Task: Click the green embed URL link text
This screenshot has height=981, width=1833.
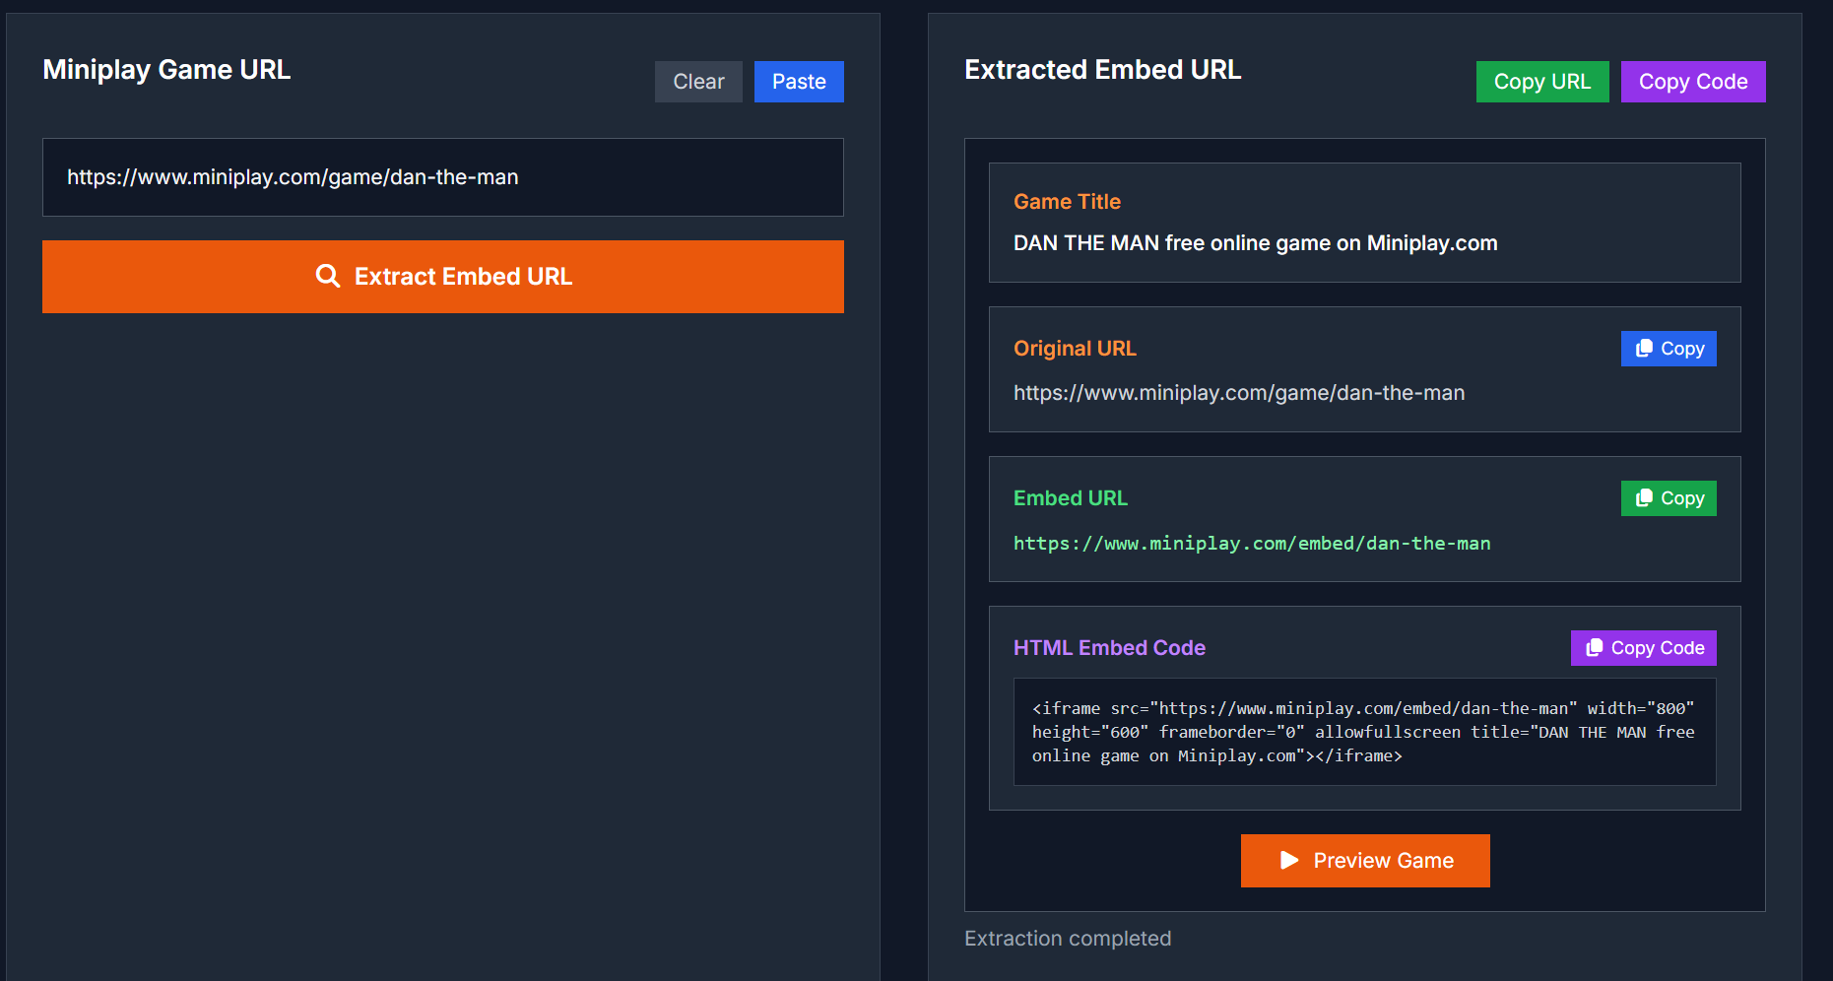Action: coord(1251,544)
